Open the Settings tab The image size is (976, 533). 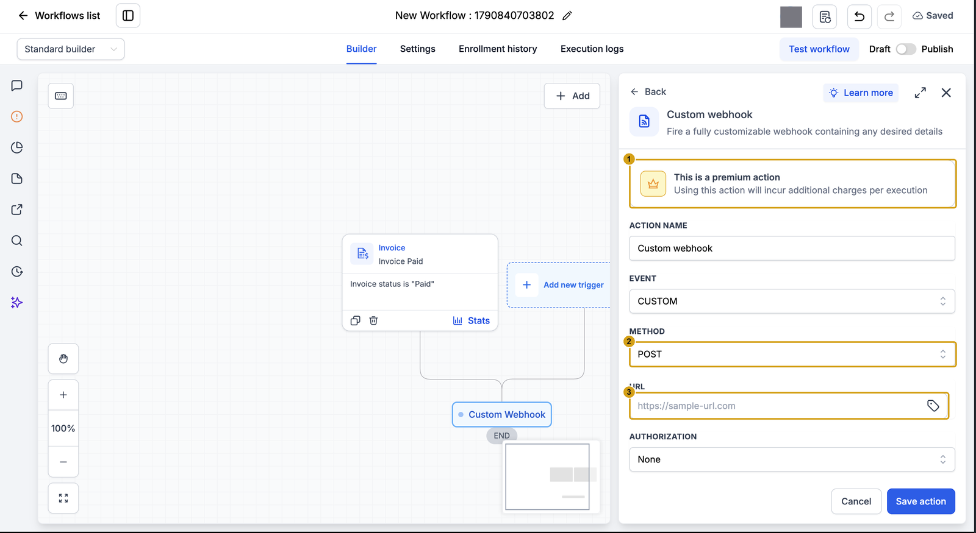418,49
